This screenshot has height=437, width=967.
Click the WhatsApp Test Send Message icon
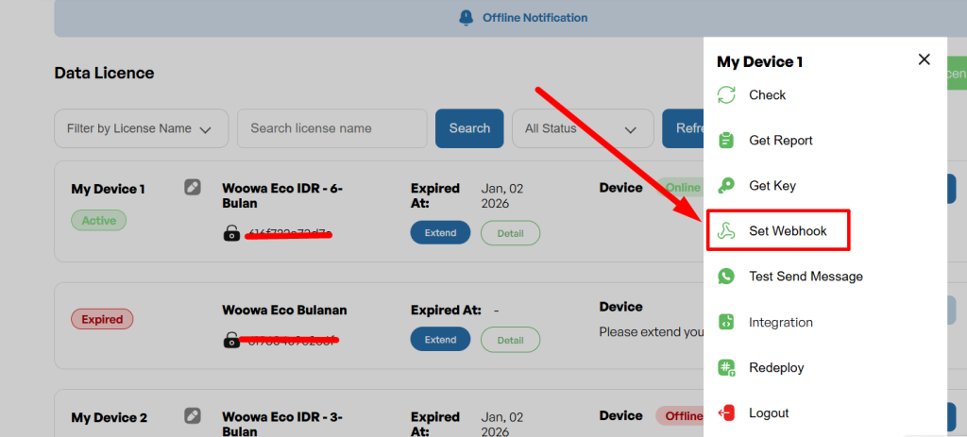point(725,277)
